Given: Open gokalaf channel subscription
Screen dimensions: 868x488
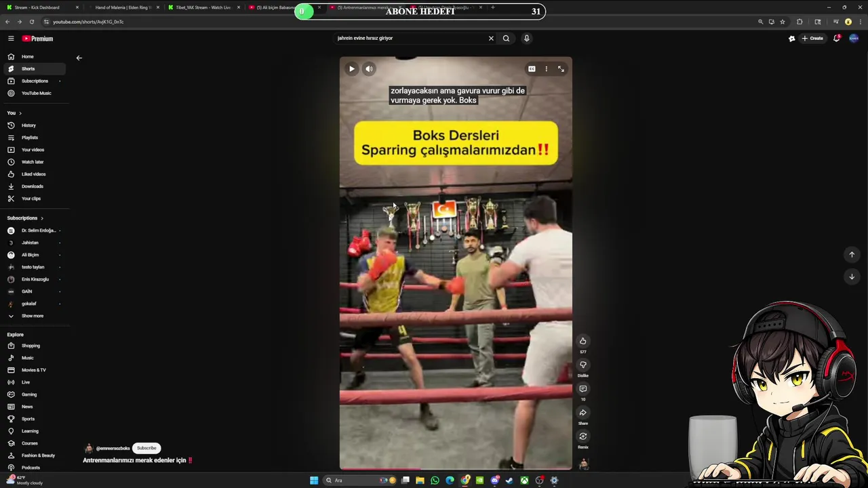Looking at the screenshot, I should coord(34,304).
